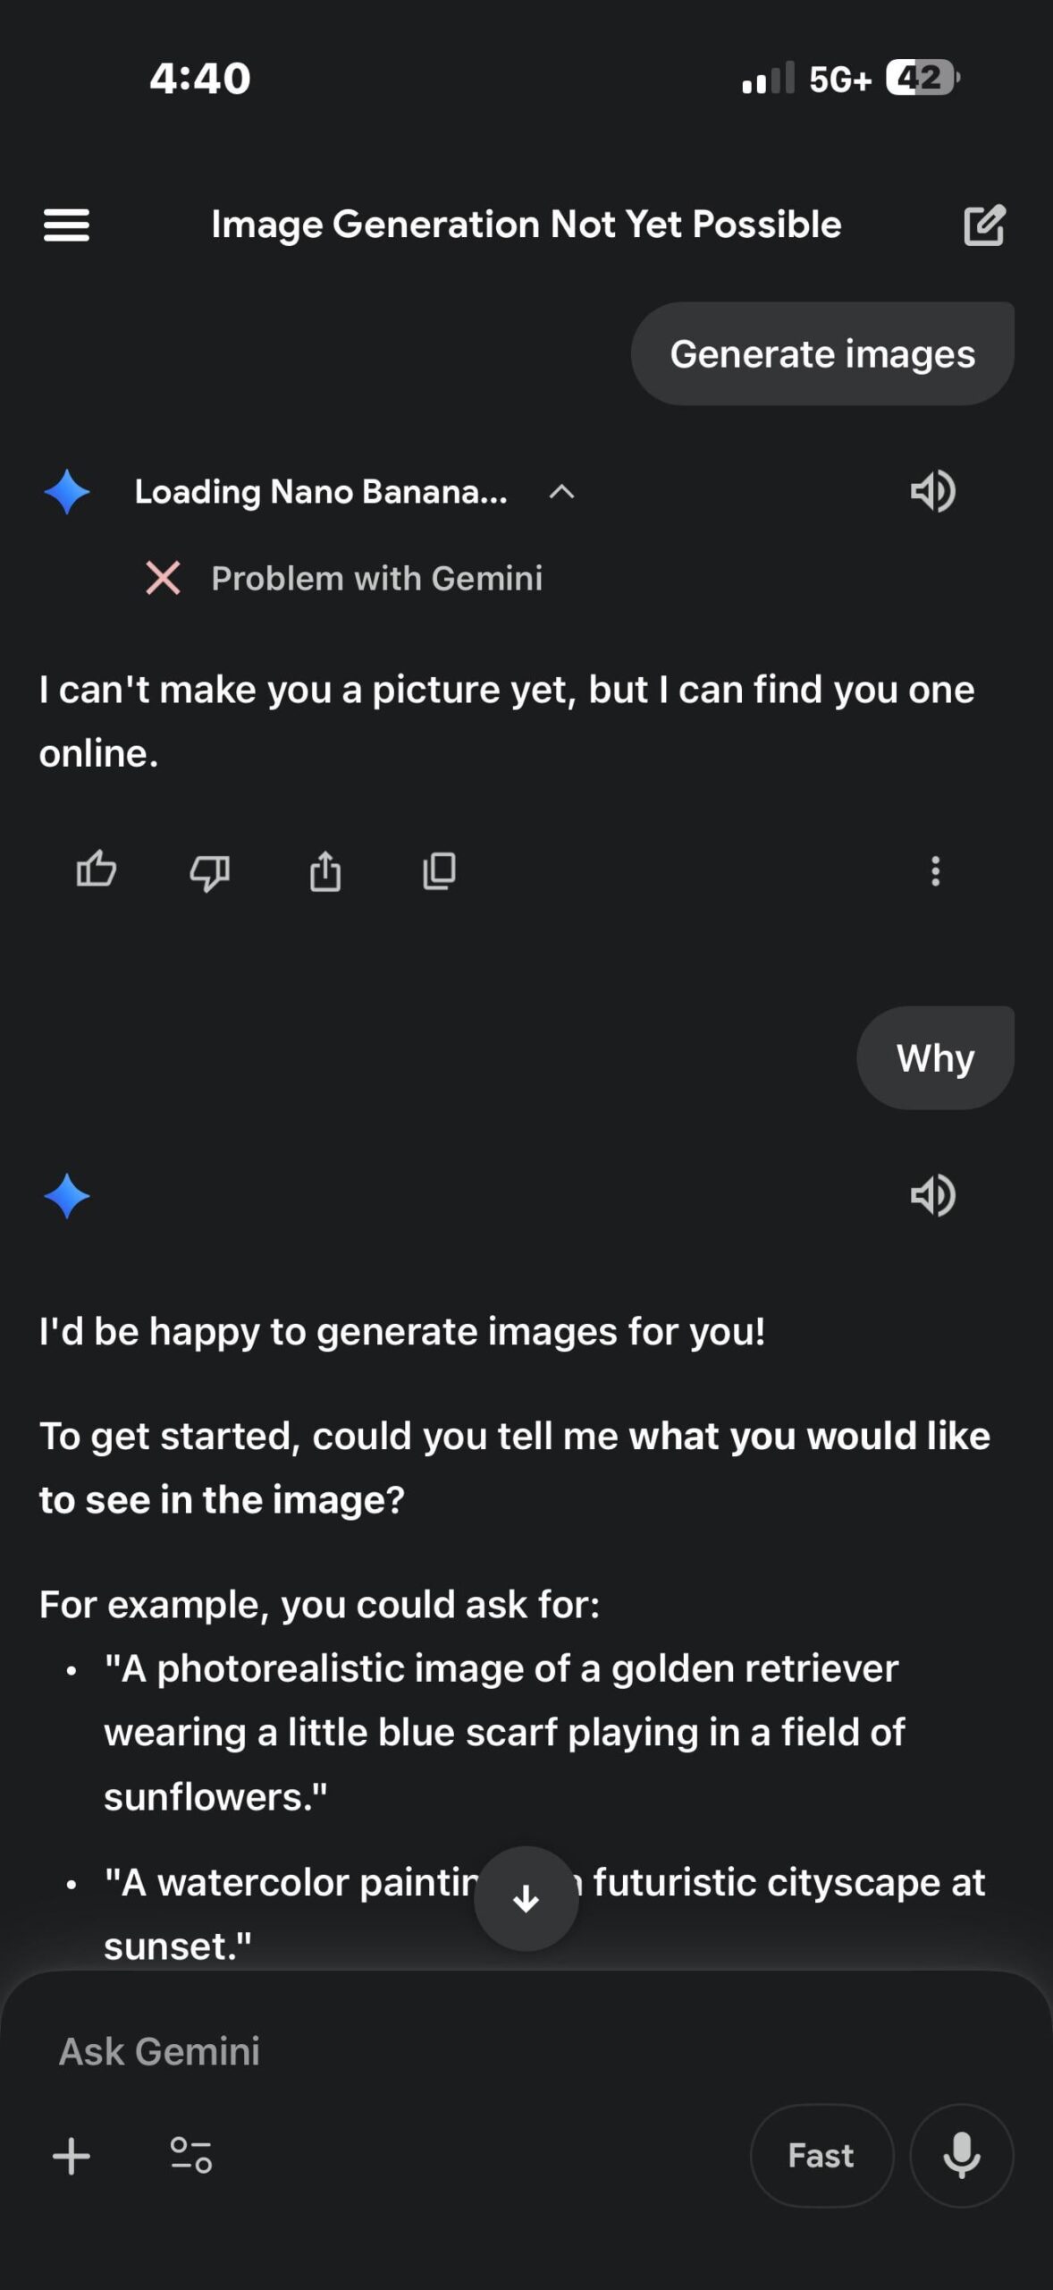Screen dimensions: 1053x2290
Task: Tap the "Why" message bubble
Action: pyautogui.click(x=934, y=1058)
